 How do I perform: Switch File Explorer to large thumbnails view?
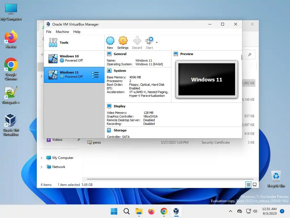click(x=255, y=185)
